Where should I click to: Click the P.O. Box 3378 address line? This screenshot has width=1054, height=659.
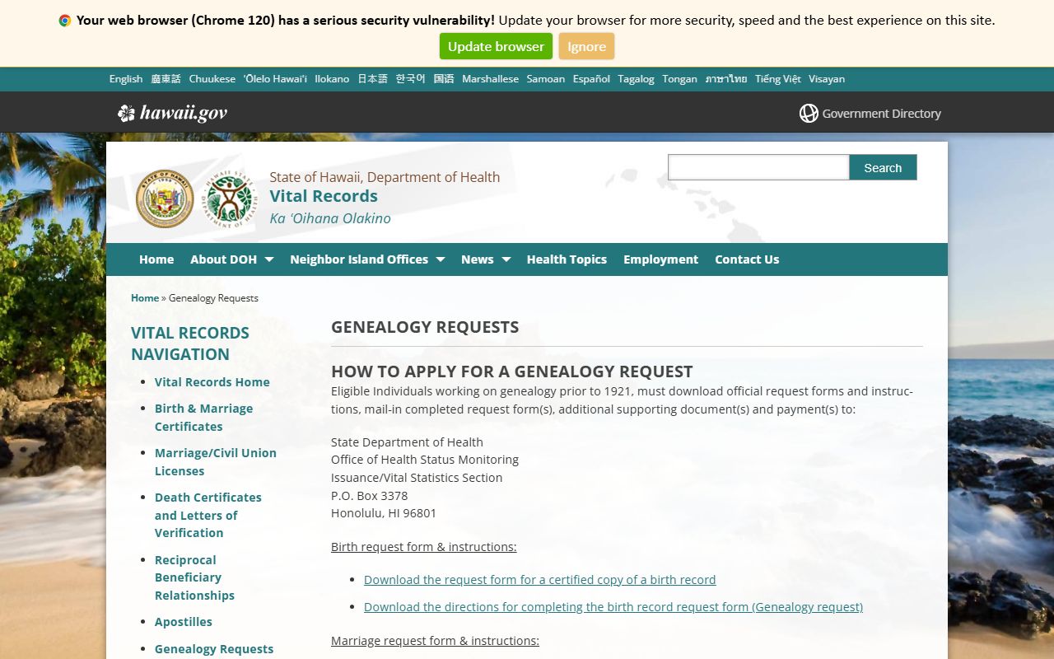(x=370, y=496)
